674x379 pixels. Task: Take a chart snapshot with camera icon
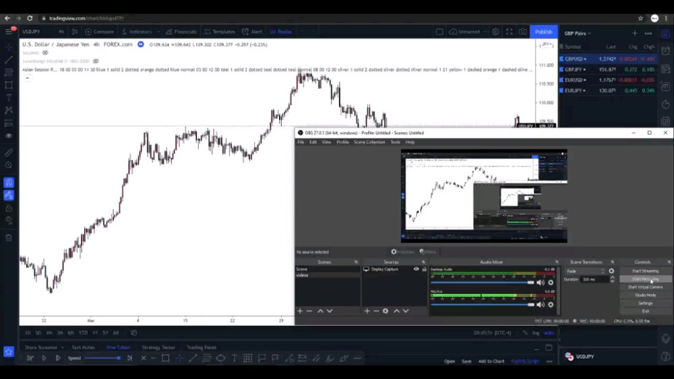(523, 32)
